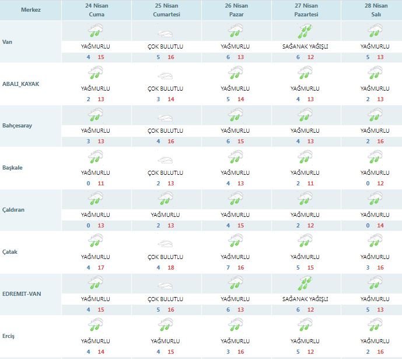Select the 28 Nisan Salı column header
This screenshot has width=402, height=359.
pos(375,11)
